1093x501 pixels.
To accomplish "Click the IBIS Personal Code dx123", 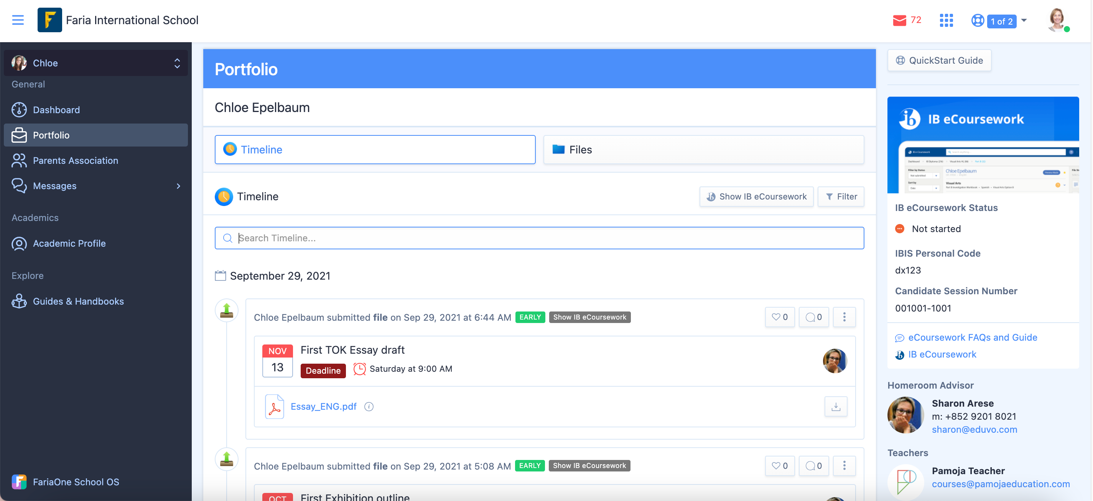I will point(908,270).
